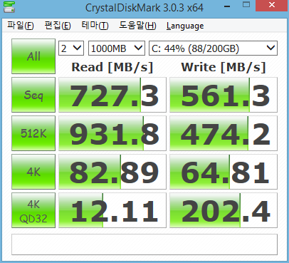289x263 pixels.
Task: Close the CrystalDiskMark window
Action: tap(272, 5)
